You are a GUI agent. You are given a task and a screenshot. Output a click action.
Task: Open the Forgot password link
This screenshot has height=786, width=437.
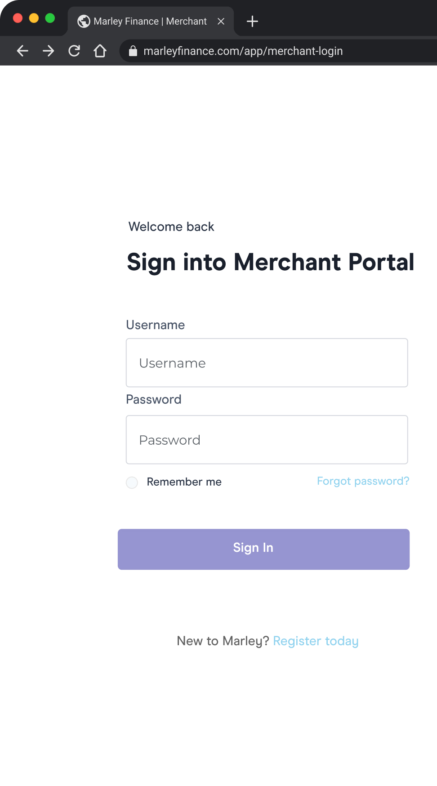tap(363, 481)
